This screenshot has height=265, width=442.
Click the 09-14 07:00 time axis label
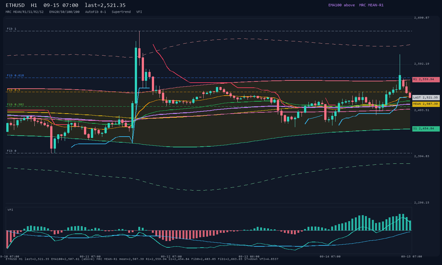point(330,256)
